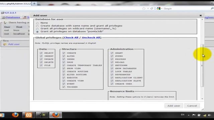Select Grant all privileges on database joomla3db

tap(37, 32)
